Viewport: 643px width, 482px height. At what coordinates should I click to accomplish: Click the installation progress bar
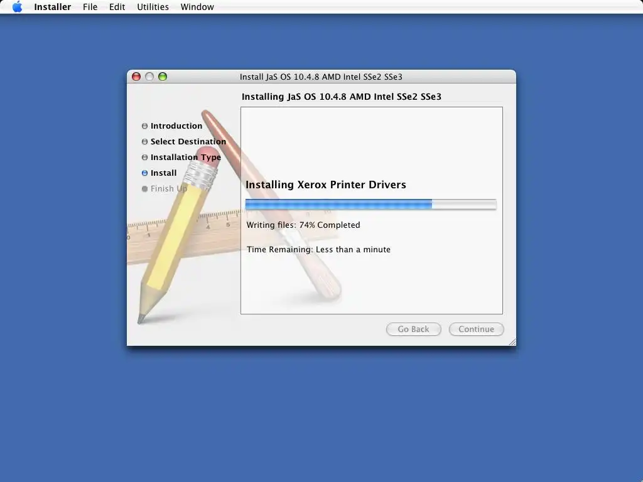tap(370, 204)
